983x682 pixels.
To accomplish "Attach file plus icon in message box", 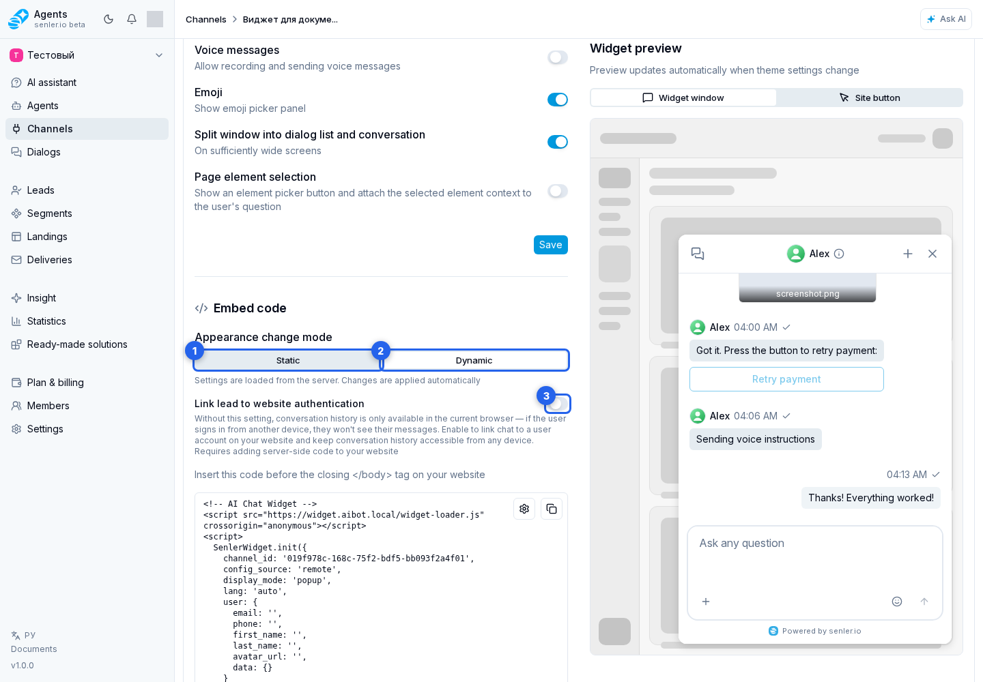I will (706, 602).
